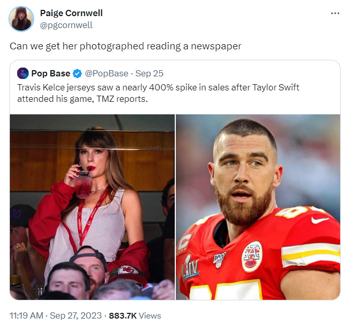Click the Chiefs logo on red cap
This screenshot has height=330, width=349.
coord(127,270)
